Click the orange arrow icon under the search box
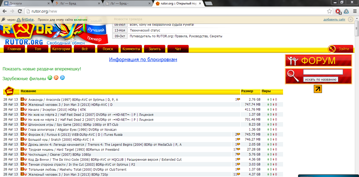Image resolution: width=359 pixels, height=177 pixels. (318, 89)
